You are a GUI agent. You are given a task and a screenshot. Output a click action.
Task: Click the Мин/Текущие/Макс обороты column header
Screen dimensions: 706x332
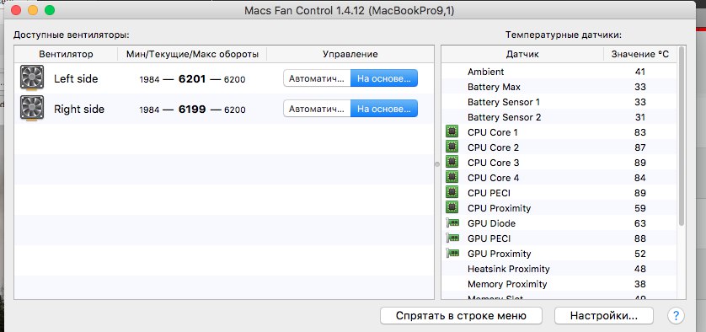coord(192,55)
